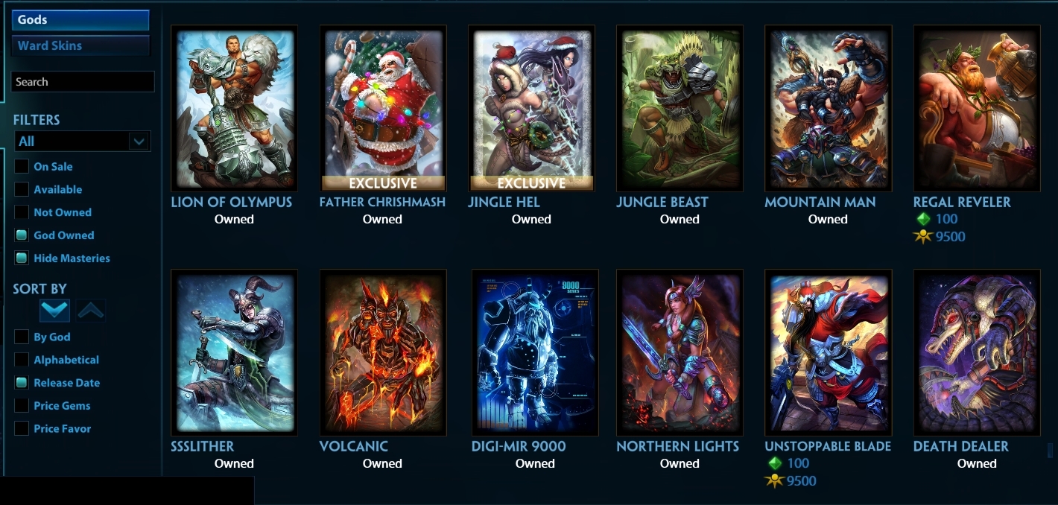
Task: View Northern Lights skin card
Action: click(x=680, y=352)
